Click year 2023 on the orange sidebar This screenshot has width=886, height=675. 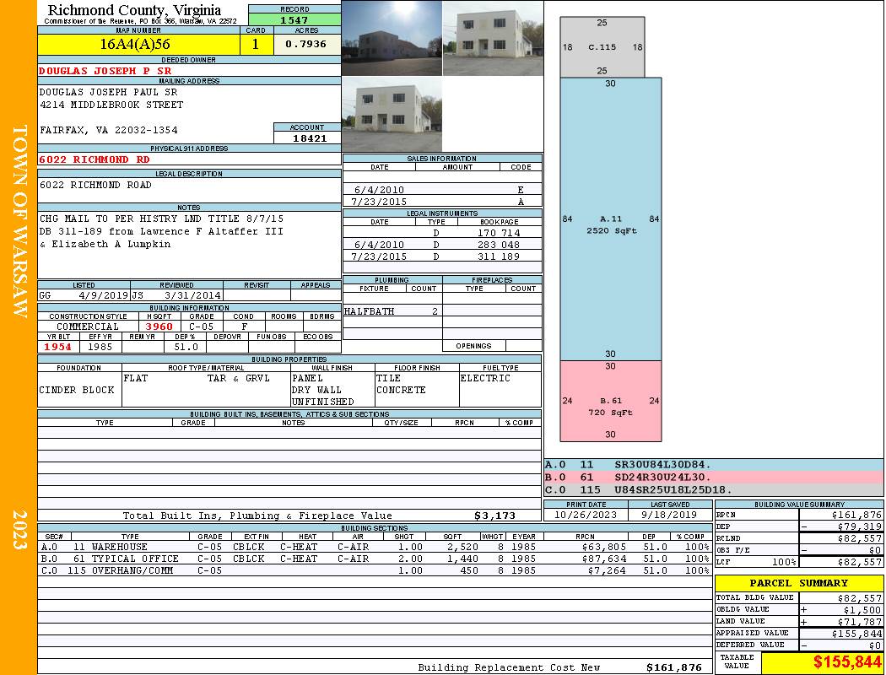pyautogui.click(x=19, y=529)
